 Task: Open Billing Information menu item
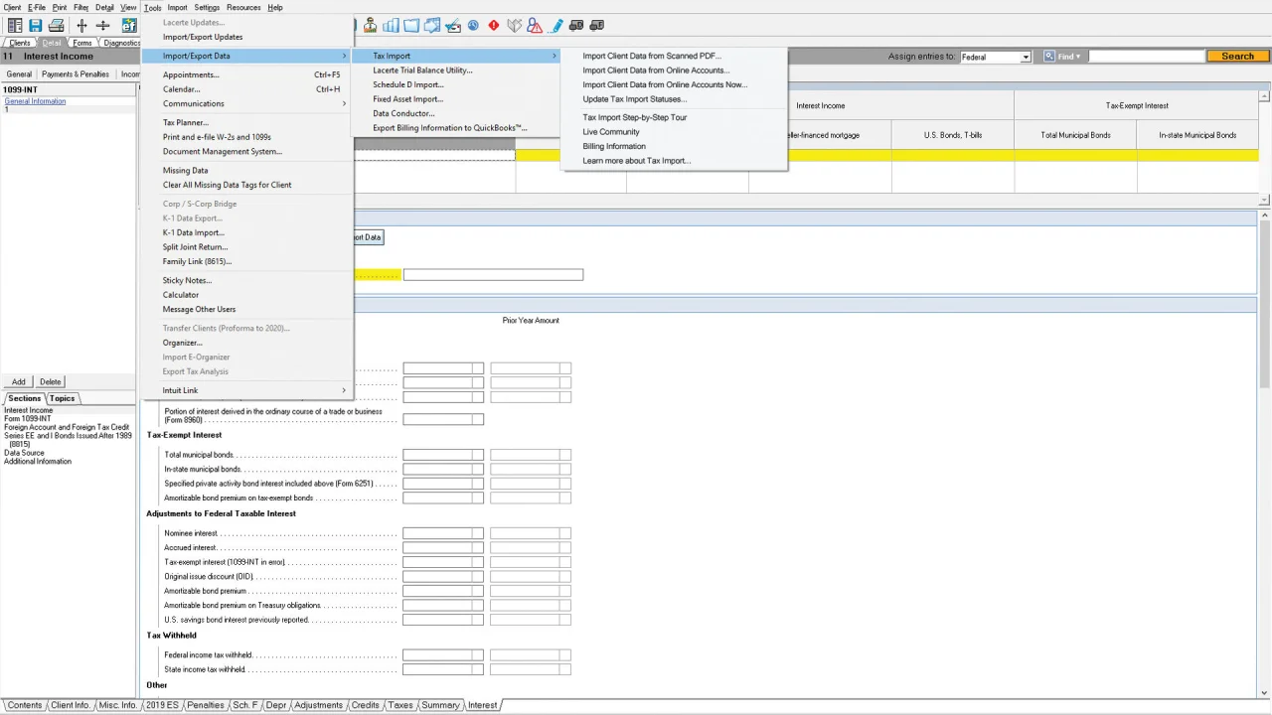tap(614, 146)
